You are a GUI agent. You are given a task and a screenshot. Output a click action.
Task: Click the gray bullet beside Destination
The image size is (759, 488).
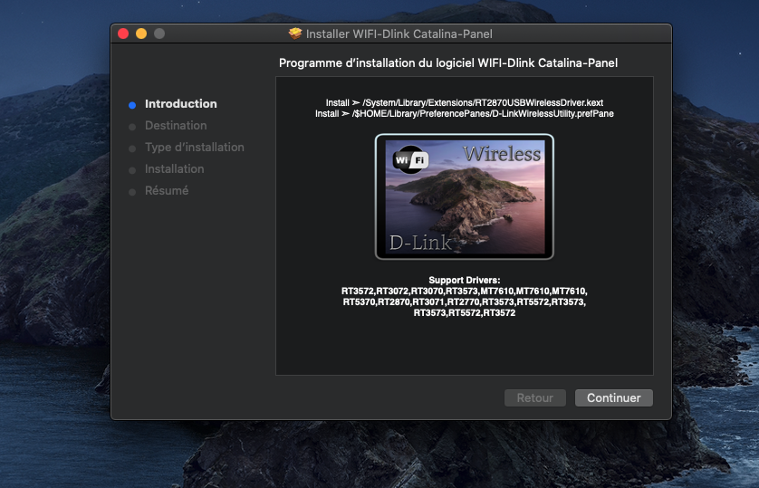(132, 127)
